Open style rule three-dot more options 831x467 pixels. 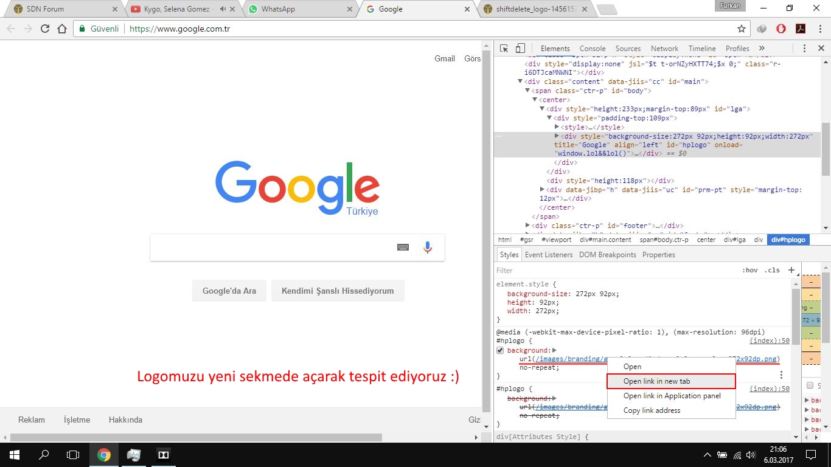coord(782,375)
